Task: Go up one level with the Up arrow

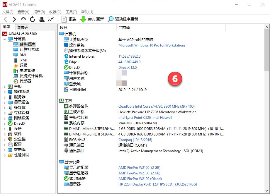Action: click(23, 19)
